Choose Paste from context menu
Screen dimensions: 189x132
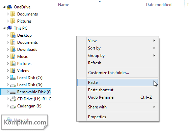[117, 82]
